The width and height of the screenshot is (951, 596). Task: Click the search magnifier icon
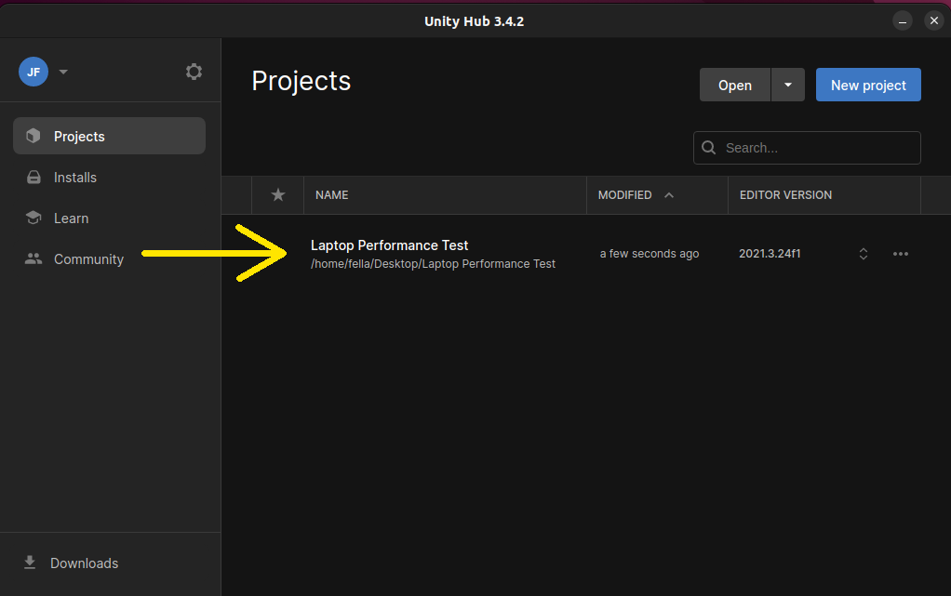coord(708,147)
